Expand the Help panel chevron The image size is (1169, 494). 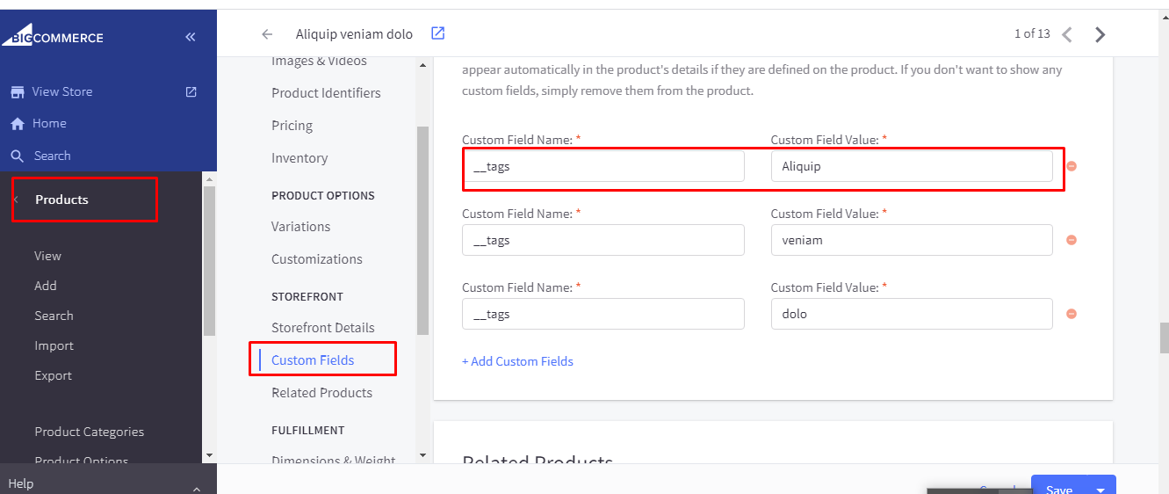(197, 488)
